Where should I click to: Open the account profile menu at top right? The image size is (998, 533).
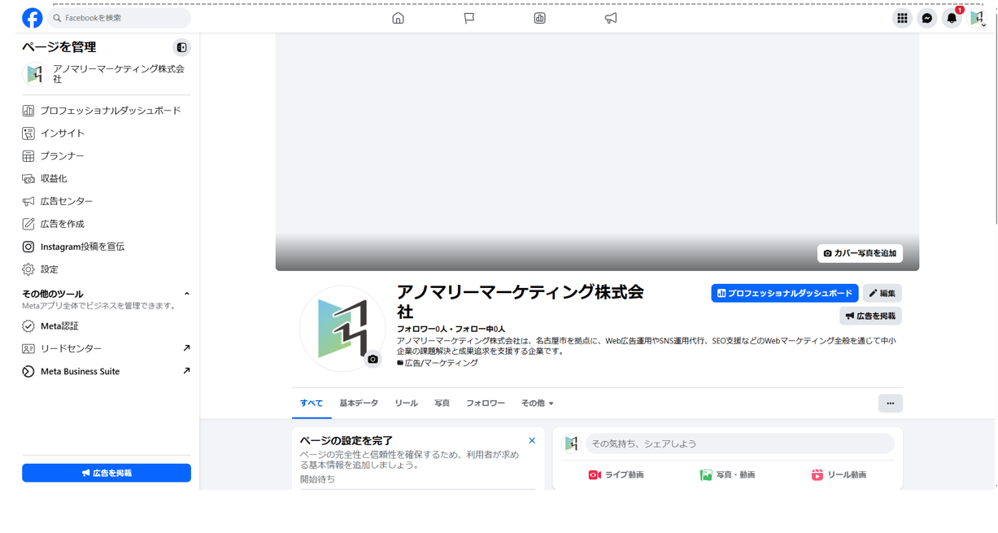977,18
